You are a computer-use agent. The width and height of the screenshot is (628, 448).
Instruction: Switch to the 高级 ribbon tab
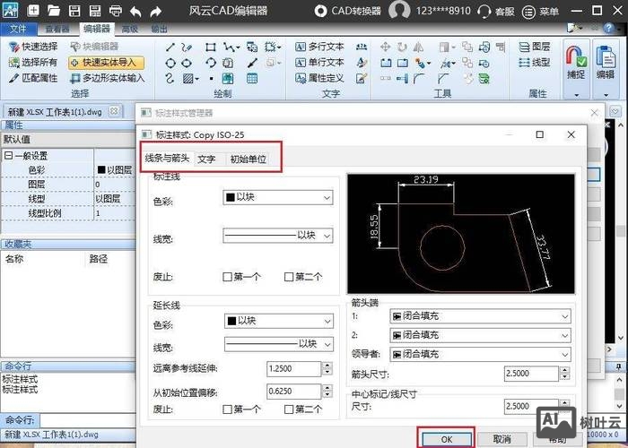130,29
